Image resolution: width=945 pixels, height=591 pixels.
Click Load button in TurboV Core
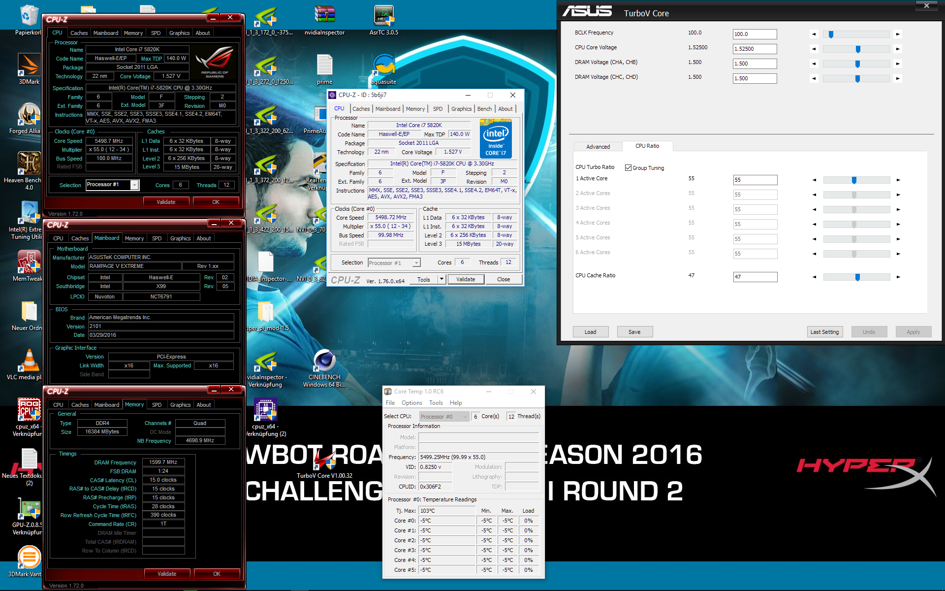(x=591, y=332)
